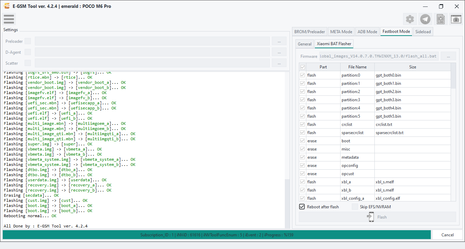465x249 pixels.
Task: Open the Sideload tab
Action: pyautogui.click(x=423, y=32)
